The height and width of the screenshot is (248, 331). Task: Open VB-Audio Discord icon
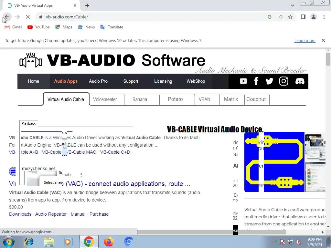coord(300,81)
